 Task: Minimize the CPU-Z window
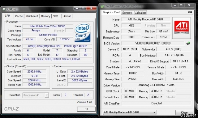[77, 8]
